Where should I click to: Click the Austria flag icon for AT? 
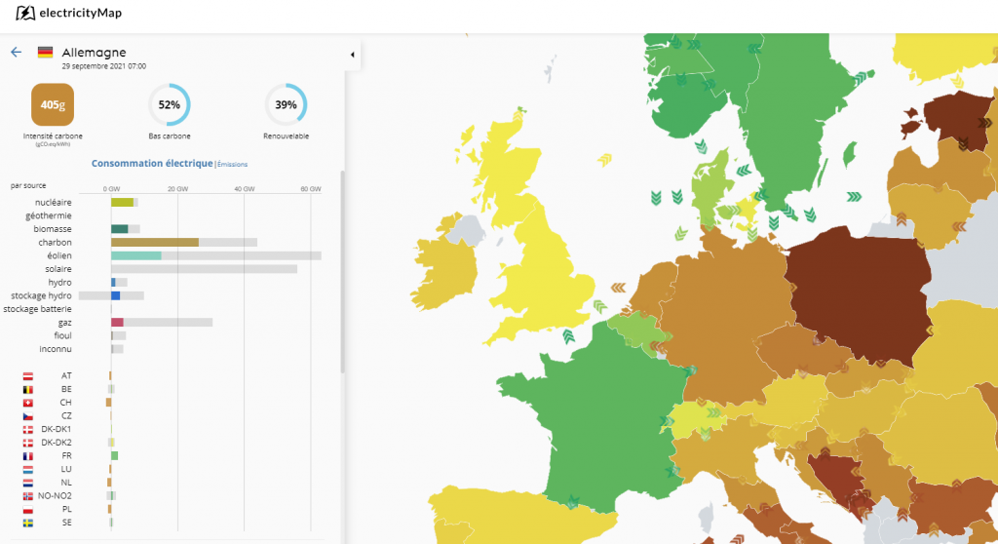pos(27,375)
